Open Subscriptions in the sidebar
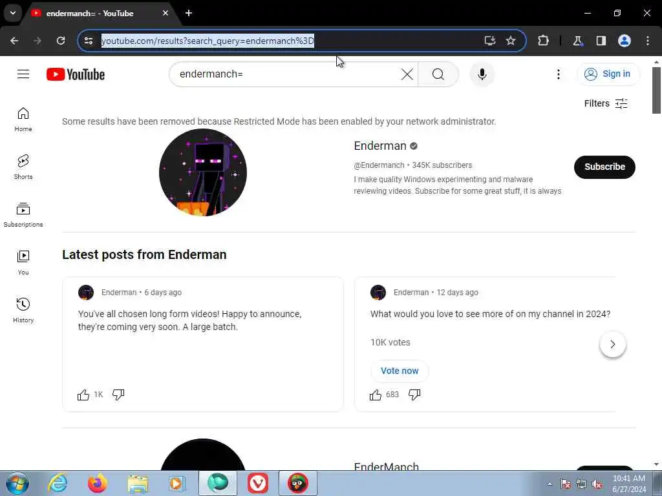662x496 pixels. coord(23,214)
